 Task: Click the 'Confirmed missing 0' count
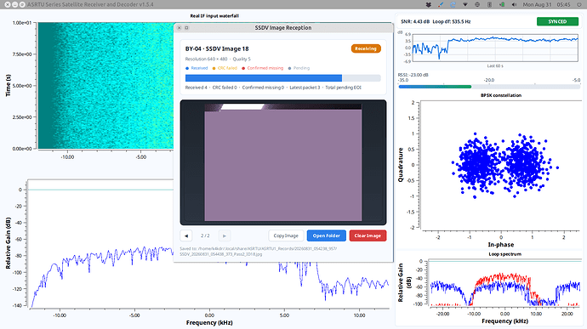(263, 88)
